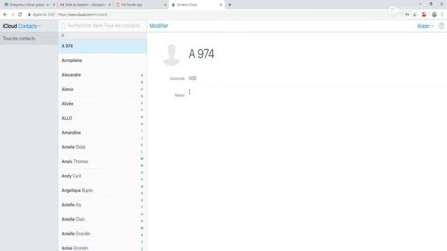Select Tous les contacts group
Viewport: 447px width, 251px height.
pos(29,38)
